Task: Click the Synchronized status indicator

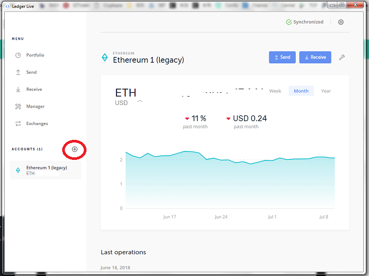Action: (x=305, y=22)
